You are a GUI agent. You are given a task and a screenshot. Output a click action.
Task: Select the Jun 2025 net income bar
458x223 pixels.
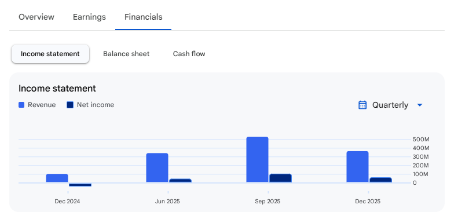tap(180, 181)
